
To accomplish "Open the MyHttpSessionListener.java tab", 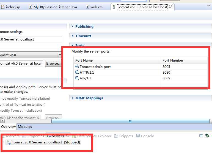I will point(53,7).
